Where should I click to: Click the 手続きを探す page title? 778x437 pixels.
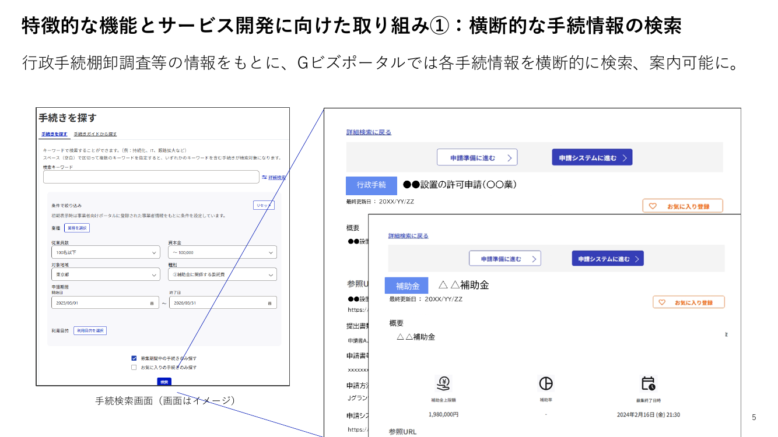point(68,118)
